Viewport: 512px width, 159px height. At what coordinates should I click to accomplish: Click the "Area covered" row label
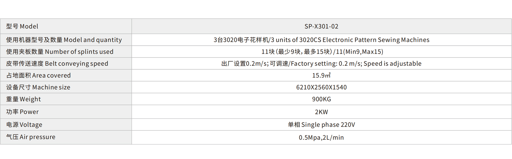(x=38, y=75)
